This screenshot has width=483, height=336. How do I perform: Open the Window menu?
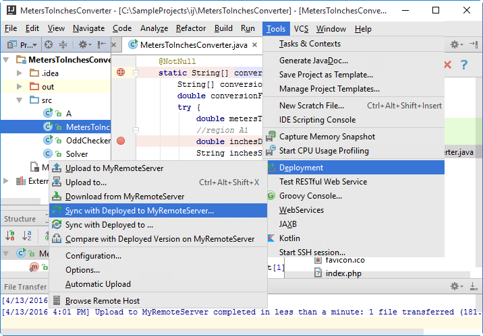click(x=331, y=29)
